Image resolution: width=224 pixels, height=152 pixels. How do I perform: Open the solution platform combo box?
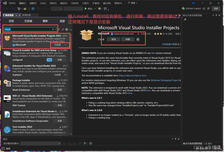(73, 9)
